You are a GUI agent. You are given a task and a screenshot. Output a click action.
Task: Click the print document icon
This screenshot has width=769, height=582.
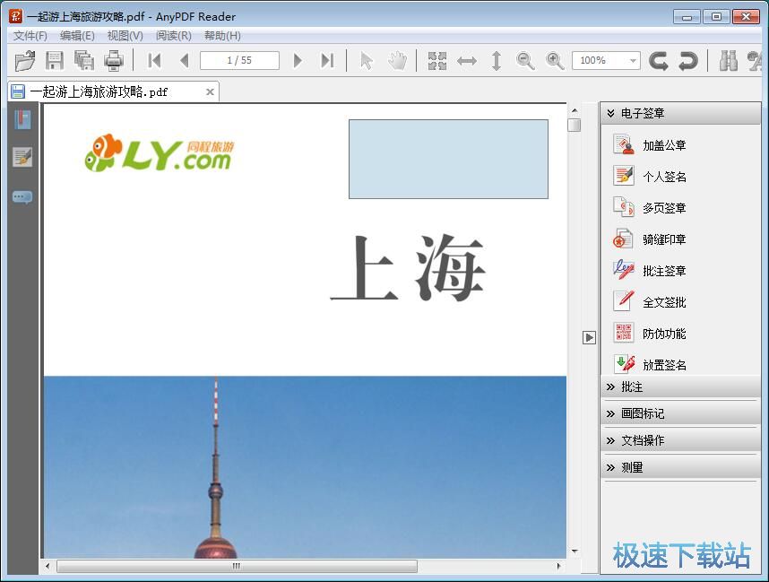(114, 60)
